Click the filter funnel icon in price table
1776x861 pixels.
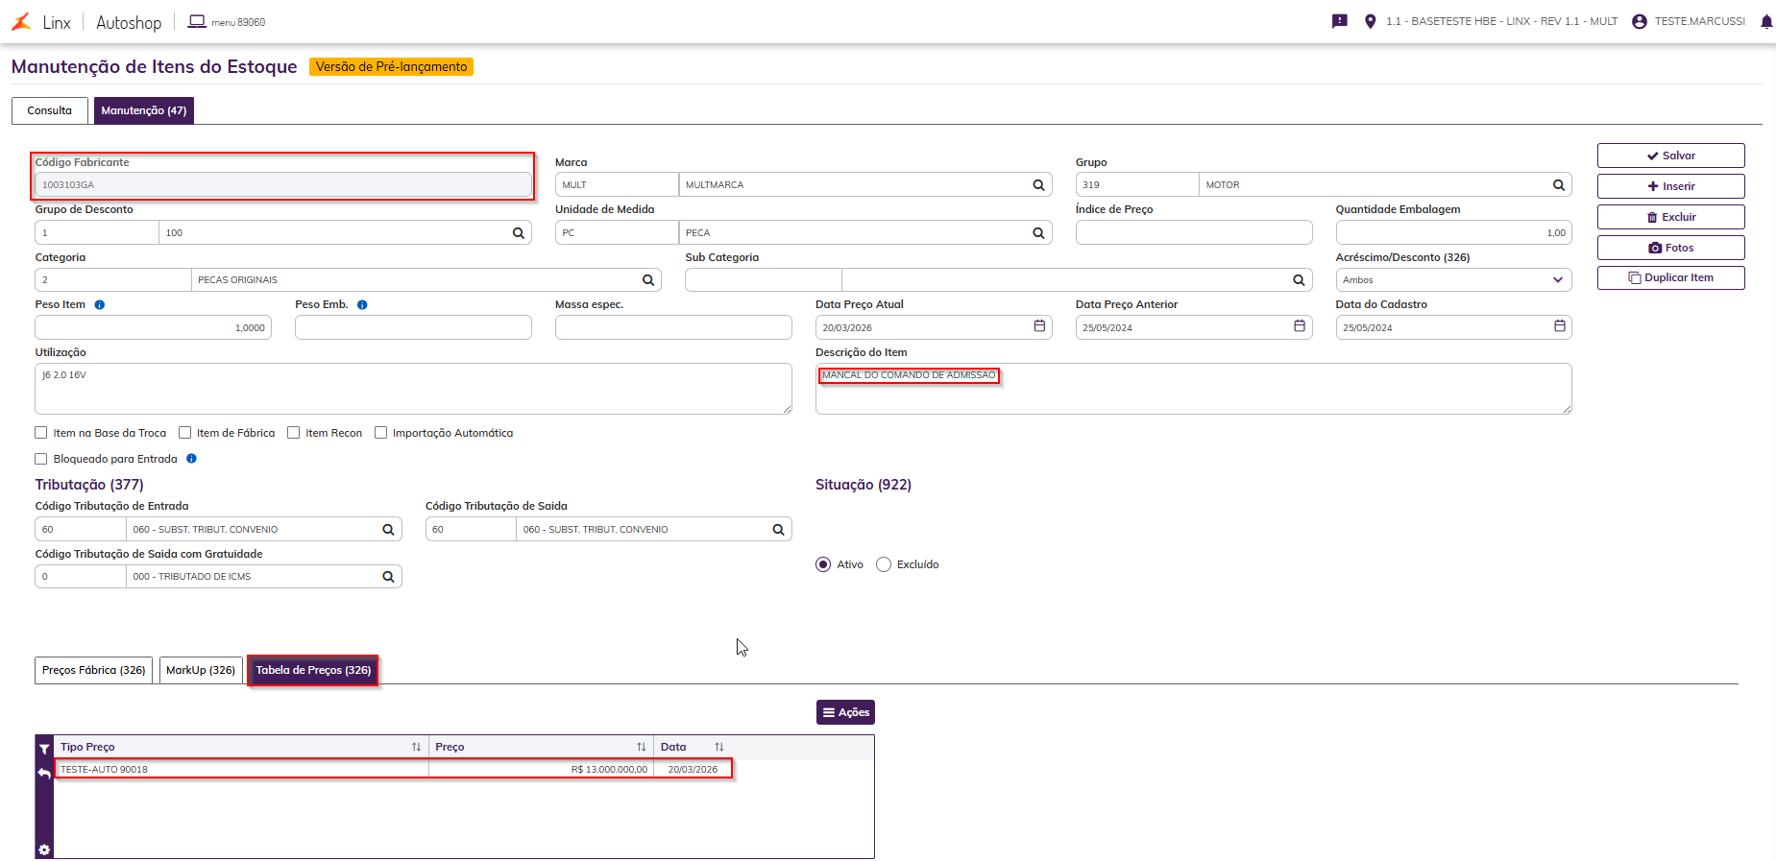point(44,749)
